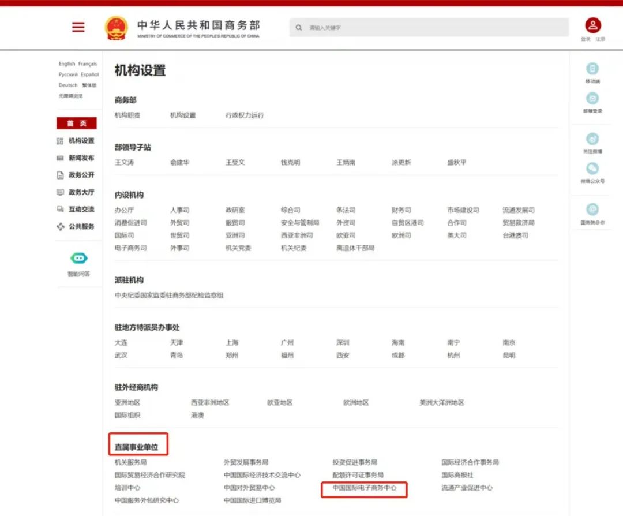Click the search magnifier icon
Image resolution: width=623 pixels, height=516 pixels.
coord(299,27)
